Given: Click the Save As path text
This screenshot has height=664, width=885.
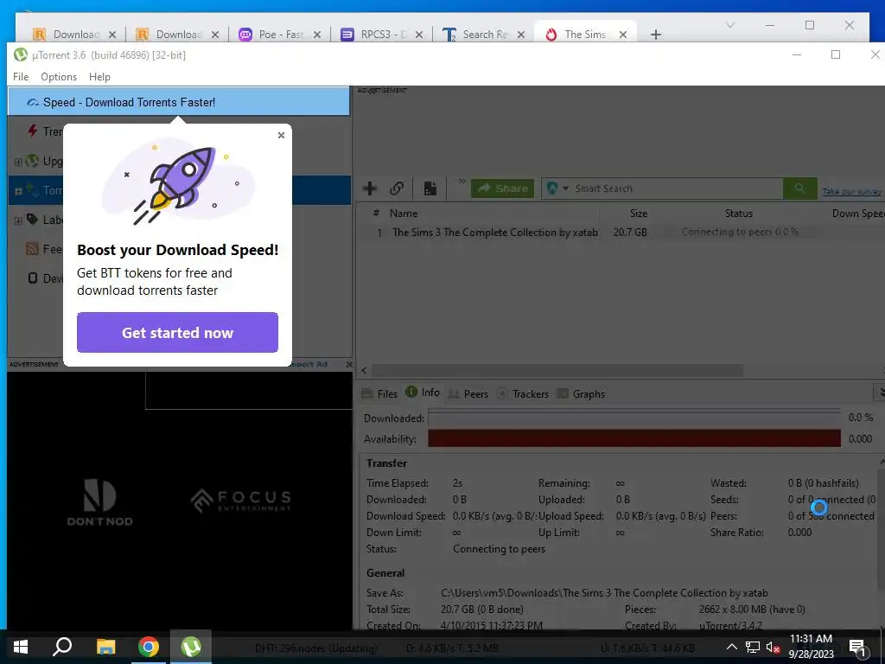Looking at the screenshot, I should 604,593.
